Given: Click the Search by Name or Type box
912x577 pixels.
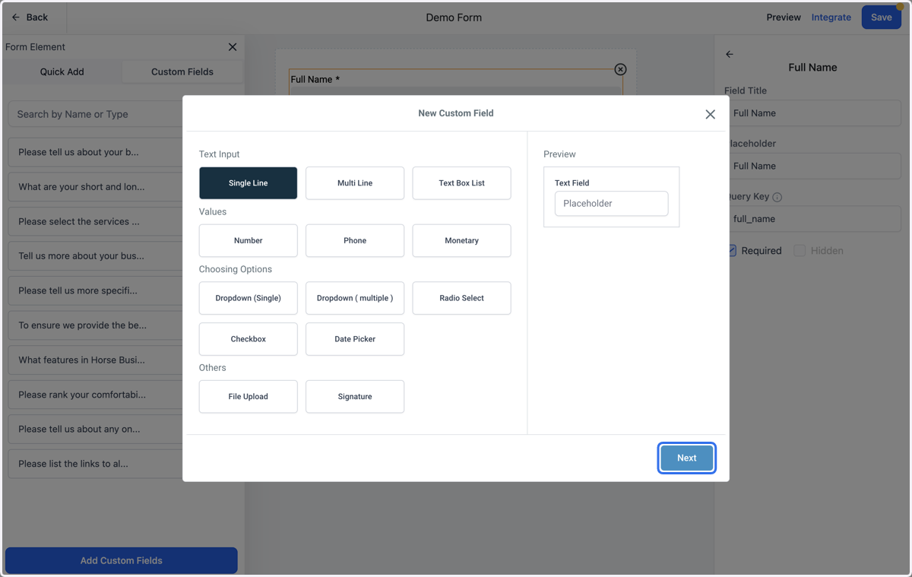Looking at the screenshot, I should coord(95,114).
